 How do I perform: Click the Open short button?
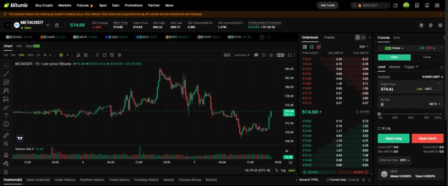tap(427, 138)
